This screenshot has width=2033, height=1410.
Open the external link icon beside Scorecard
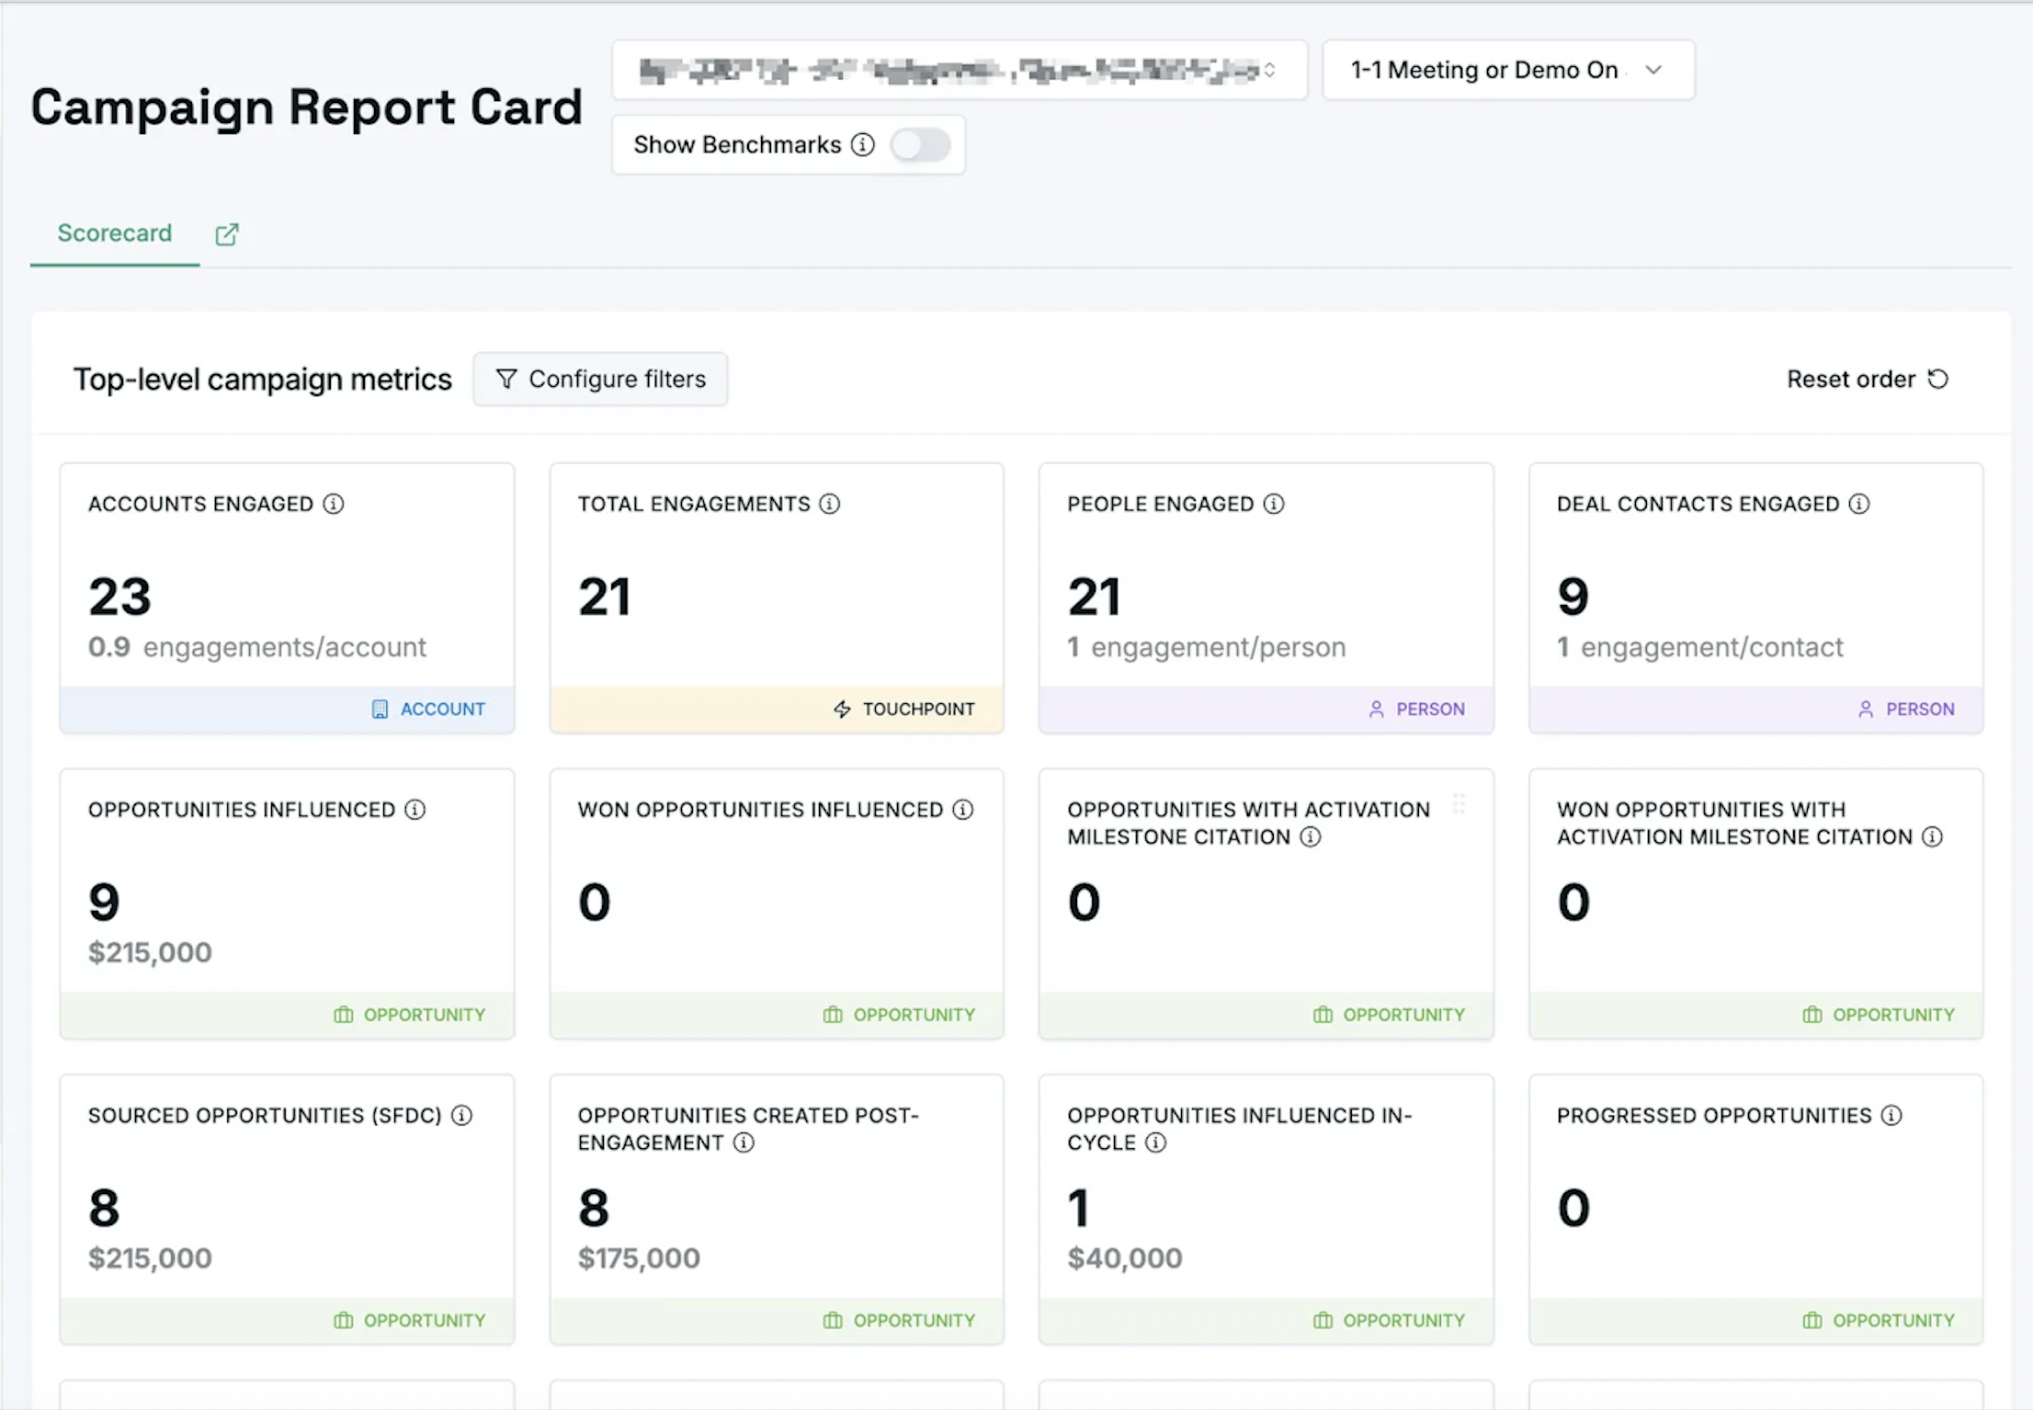(x=227, y=234)
